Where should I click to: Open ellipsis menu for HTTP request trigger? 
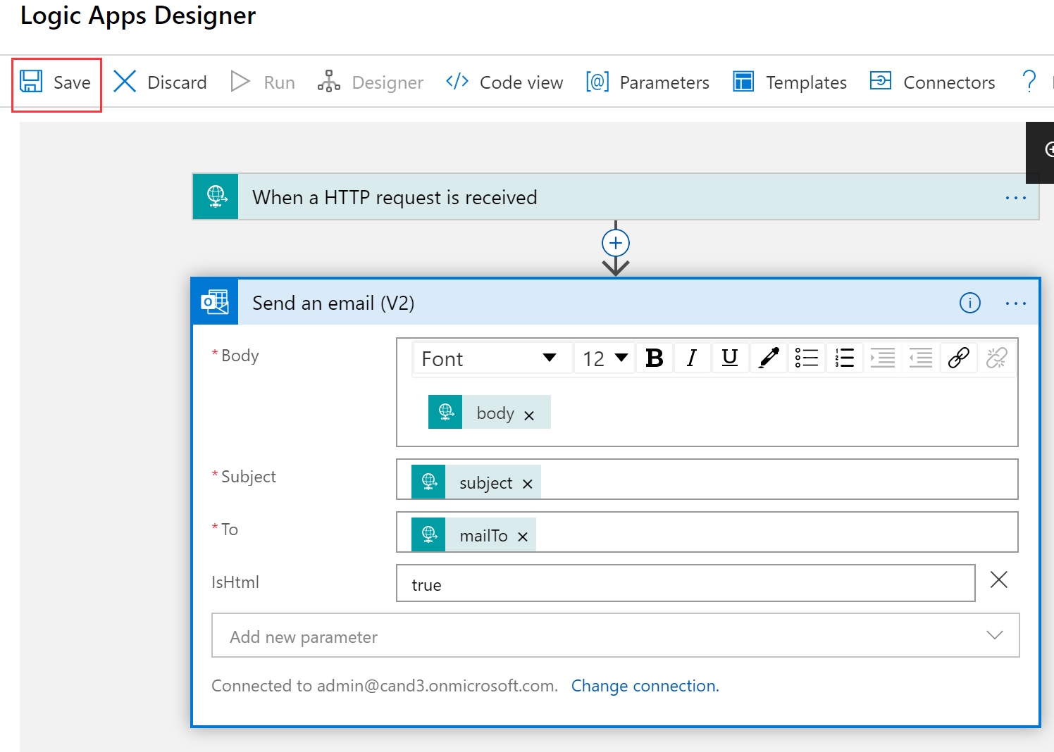click(x=1015, y=198)
